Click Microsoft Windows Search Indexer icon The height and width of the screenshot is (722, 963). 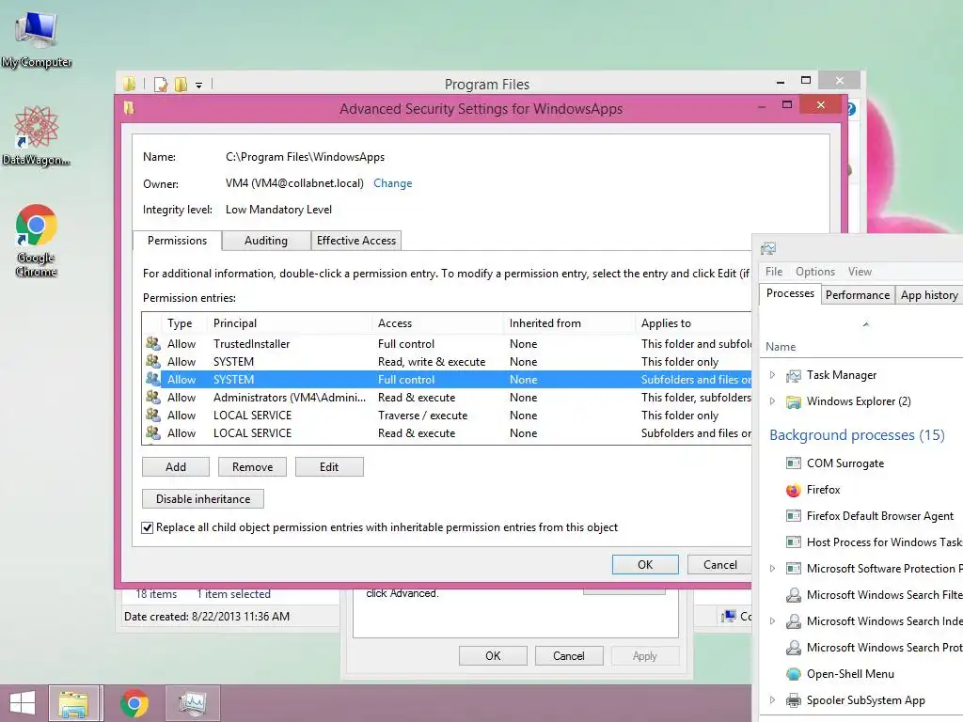[794, 621]
